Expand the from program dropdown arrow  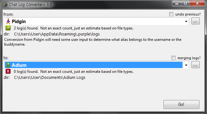pyautogui.click(x=186, y=22)
